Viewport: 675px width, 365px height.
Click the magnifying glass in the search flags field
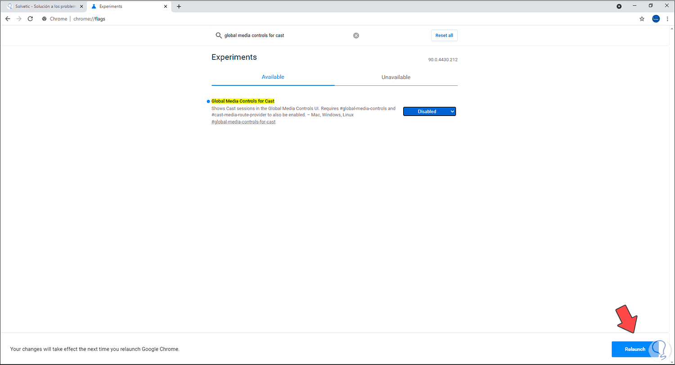pos(219,35)
